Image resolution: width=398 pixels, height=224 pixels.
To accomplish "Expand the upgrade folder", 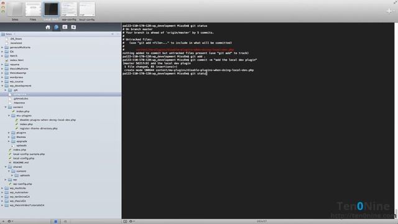I will pos(9,141).
